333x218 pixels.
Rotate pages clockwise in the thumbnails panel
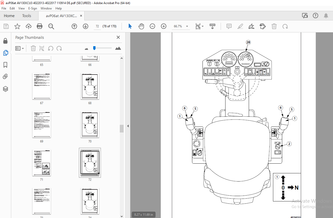59,48
